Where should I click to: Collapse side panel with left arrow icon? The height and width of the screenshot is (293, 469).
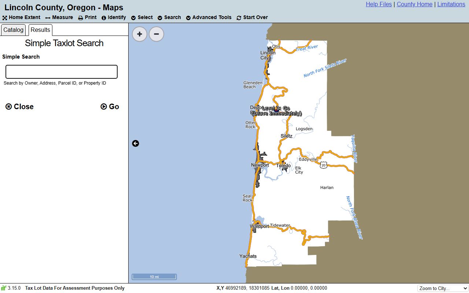(136, 144)
